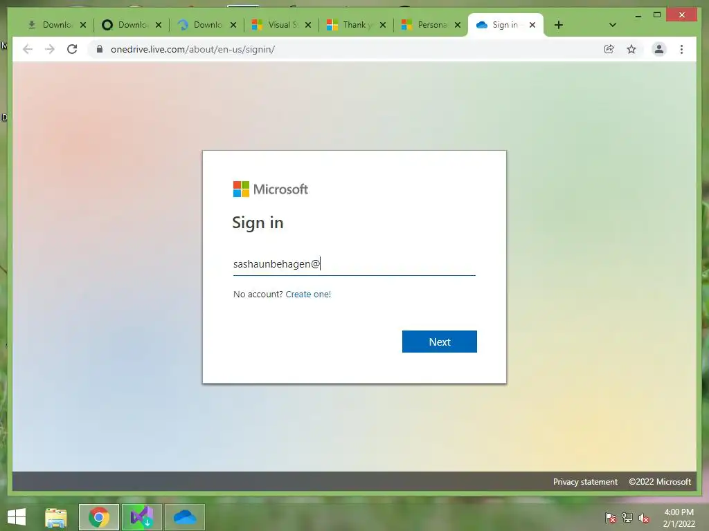Screen dimensions: 709x531
Task: Click the Microsoft logo
Action: coord(271,189)
